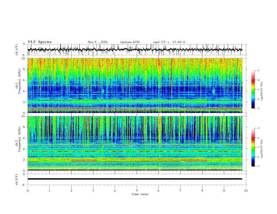Click the ch.2 Frequency (kHz) axis label
277x214 pixels.
(18, 139)
